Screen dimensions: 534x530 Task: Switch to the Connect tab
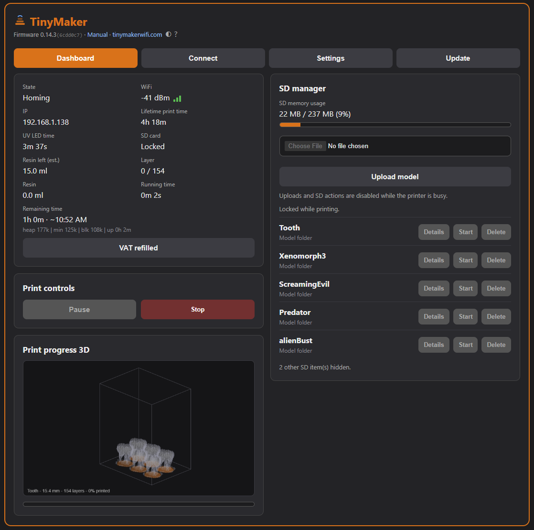[x=203, y=58]
